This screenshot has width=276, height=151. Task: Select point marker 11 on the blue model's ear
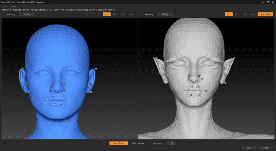click(94, 70)
